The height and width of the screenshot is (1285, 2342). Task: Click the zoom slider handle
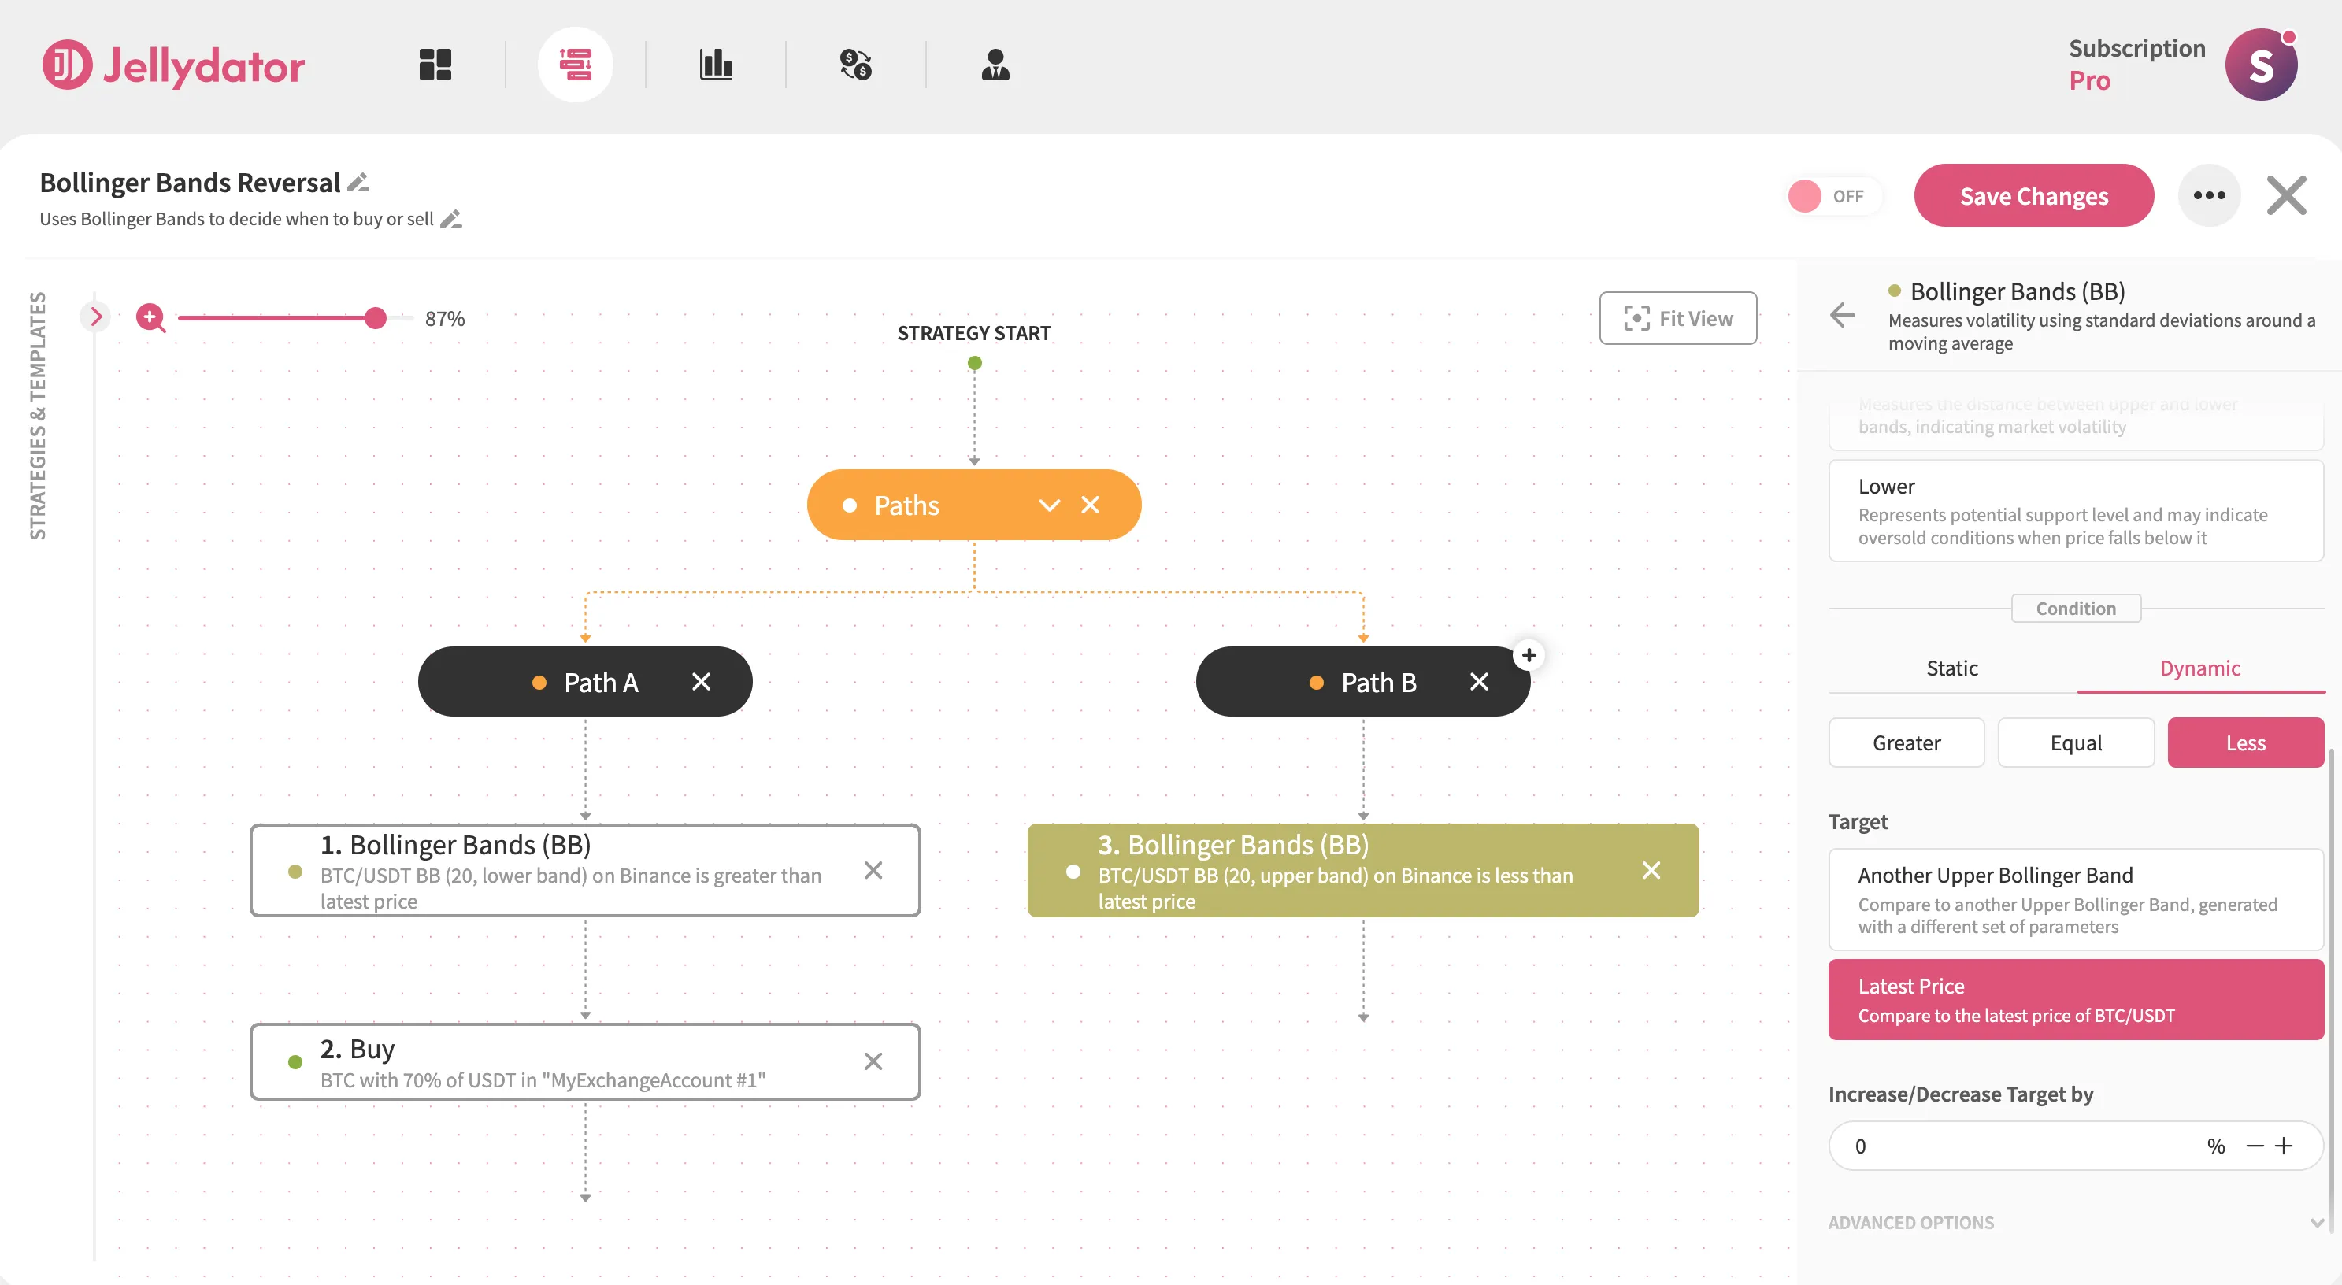click(375, 318)
